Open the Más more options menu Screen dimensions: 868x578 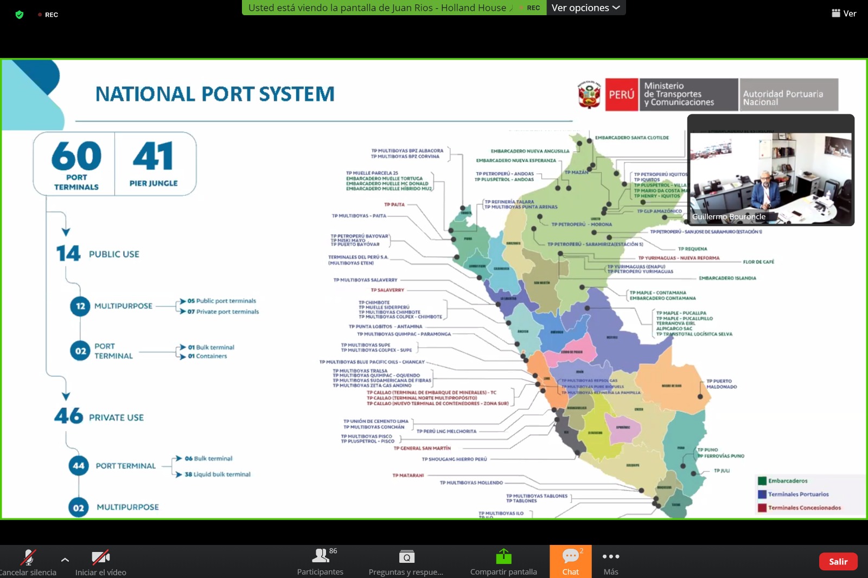pyautogui.click(x=611, y=561)
